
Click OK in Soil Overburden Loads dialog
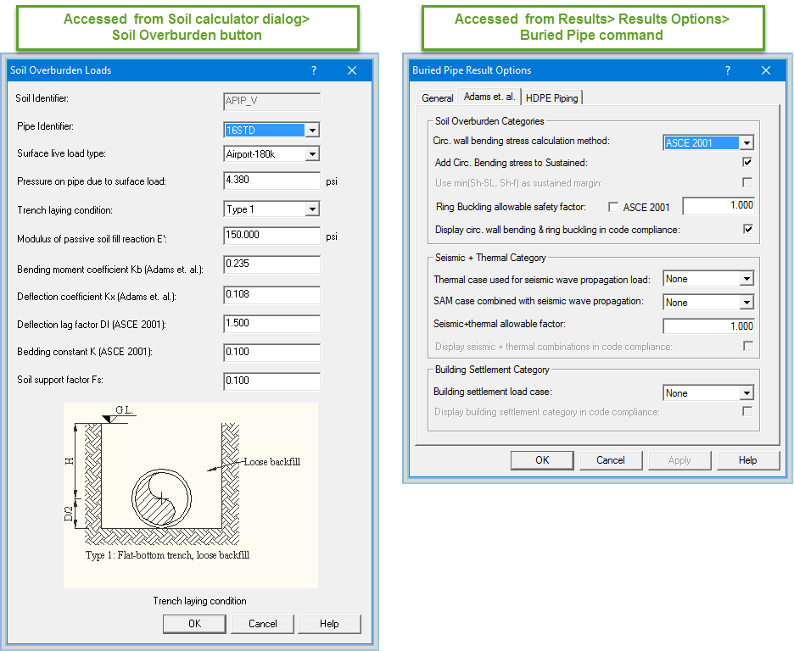pyautogui.click(x=194, y=624)
